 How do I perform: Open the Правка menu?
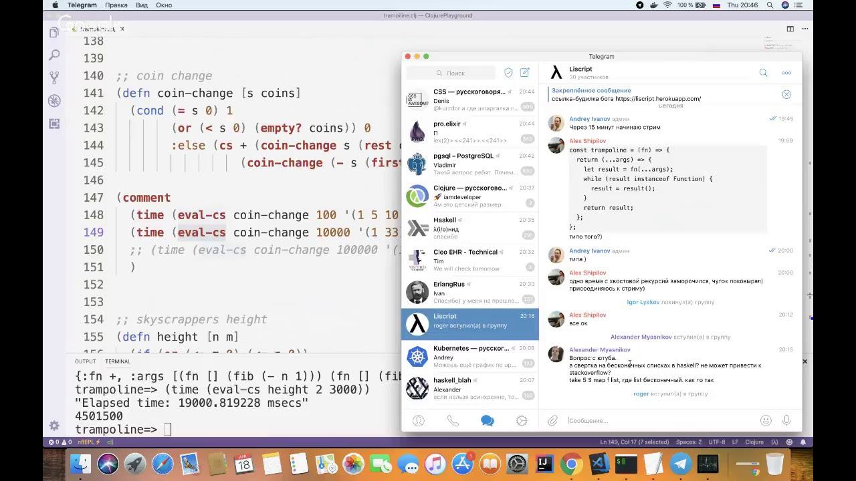pos(116,5)
